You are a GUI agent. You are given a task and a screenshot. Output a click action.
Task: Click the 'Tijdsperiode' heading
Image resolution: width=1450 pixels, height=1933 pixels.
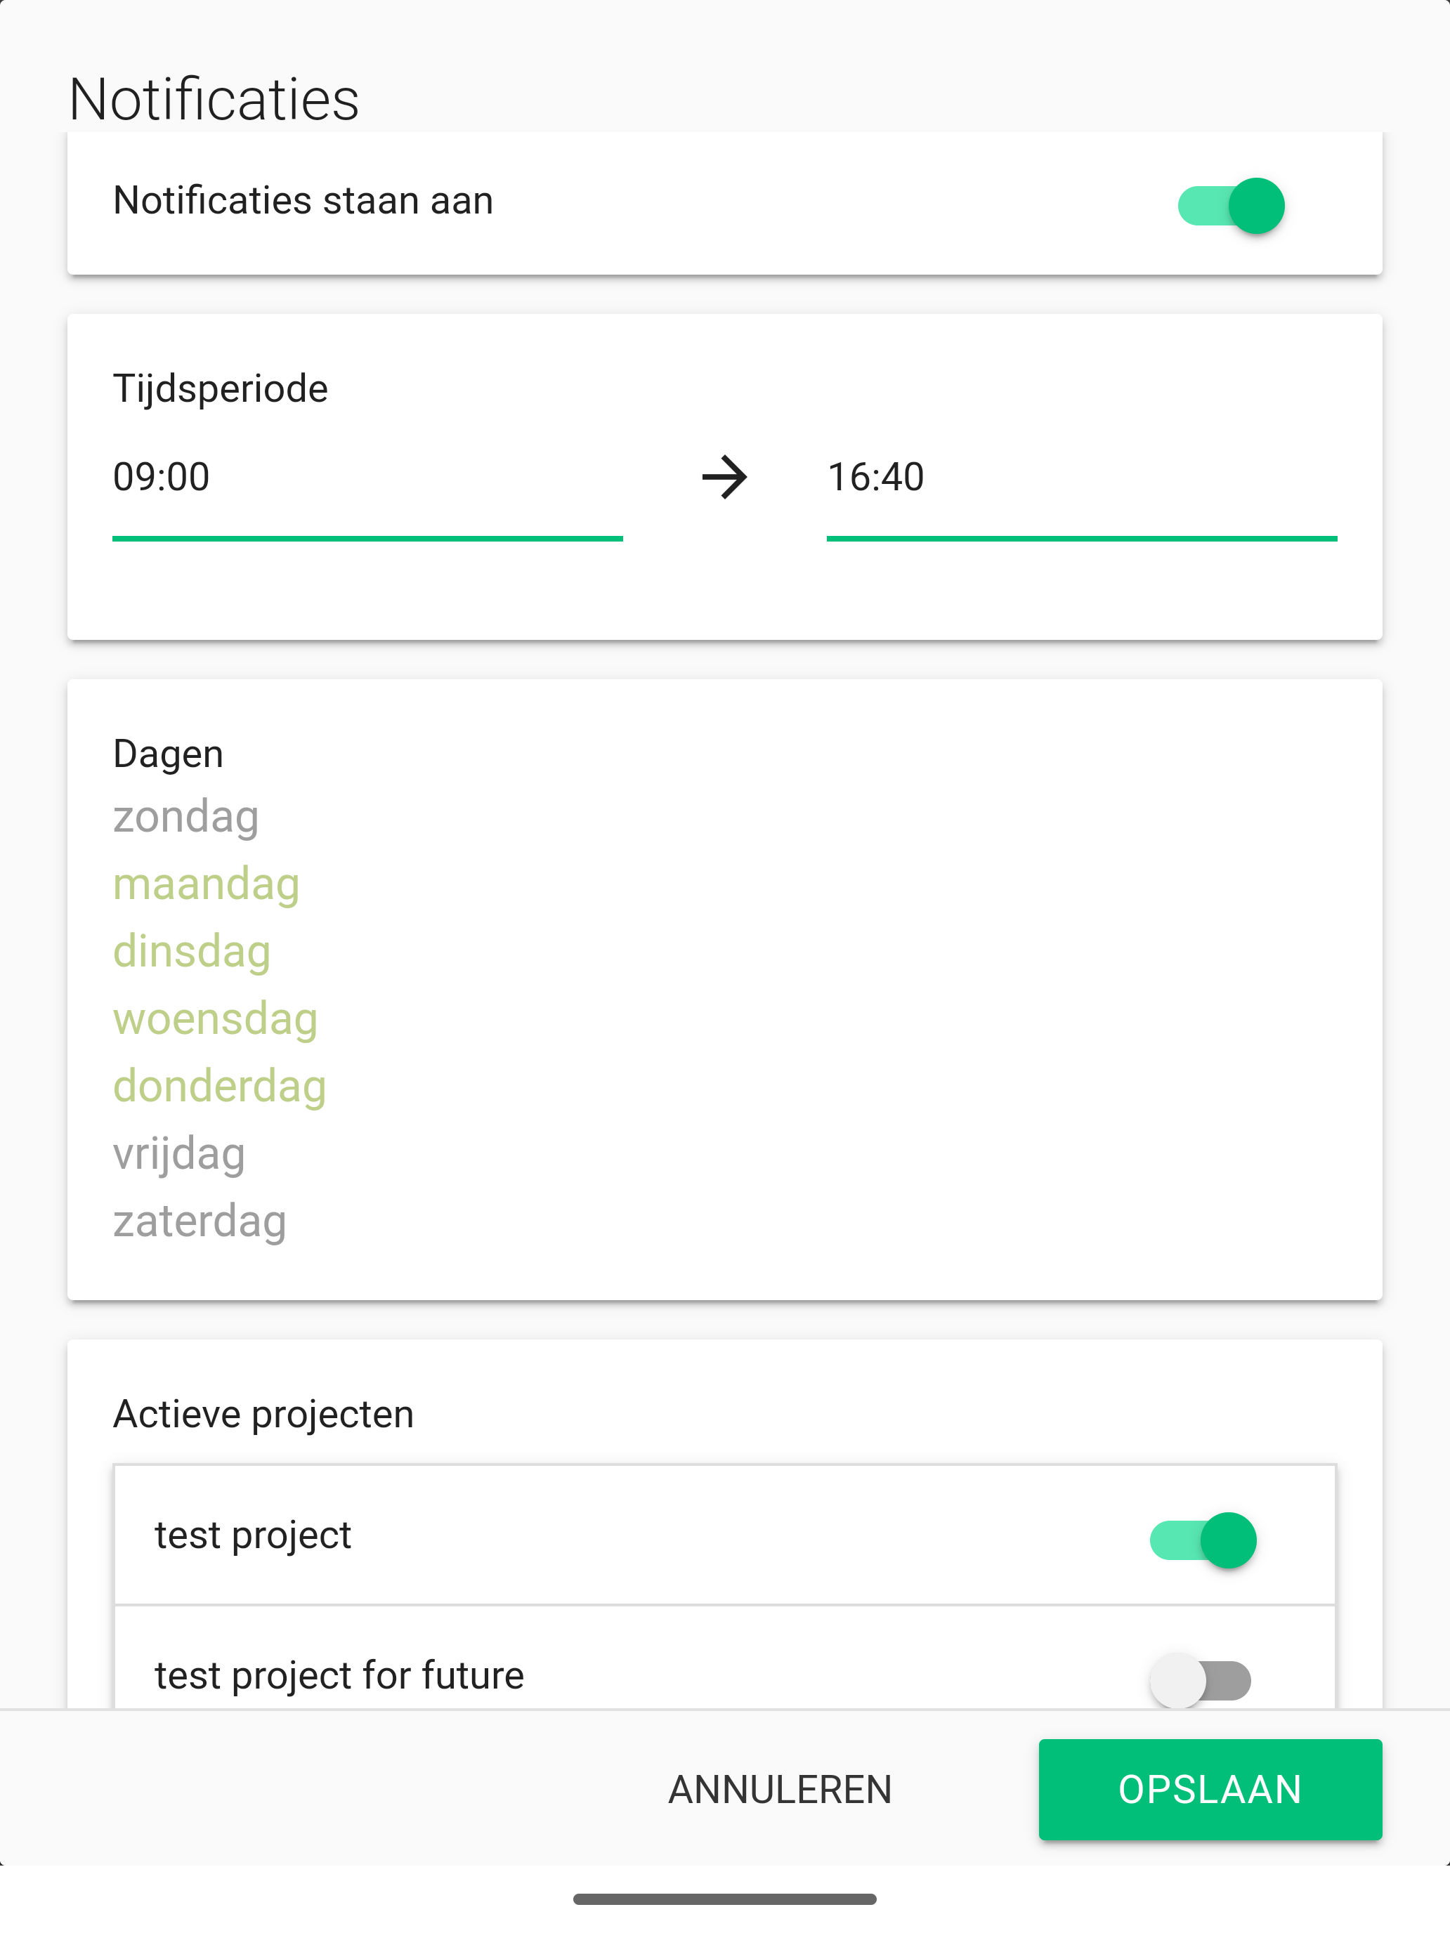click(221, 388)
